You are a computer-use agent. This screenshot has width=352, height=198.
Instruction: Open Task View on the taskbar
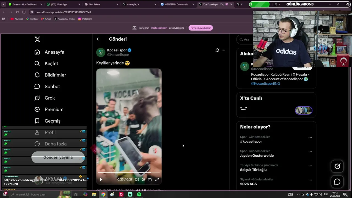pos(76,194)
